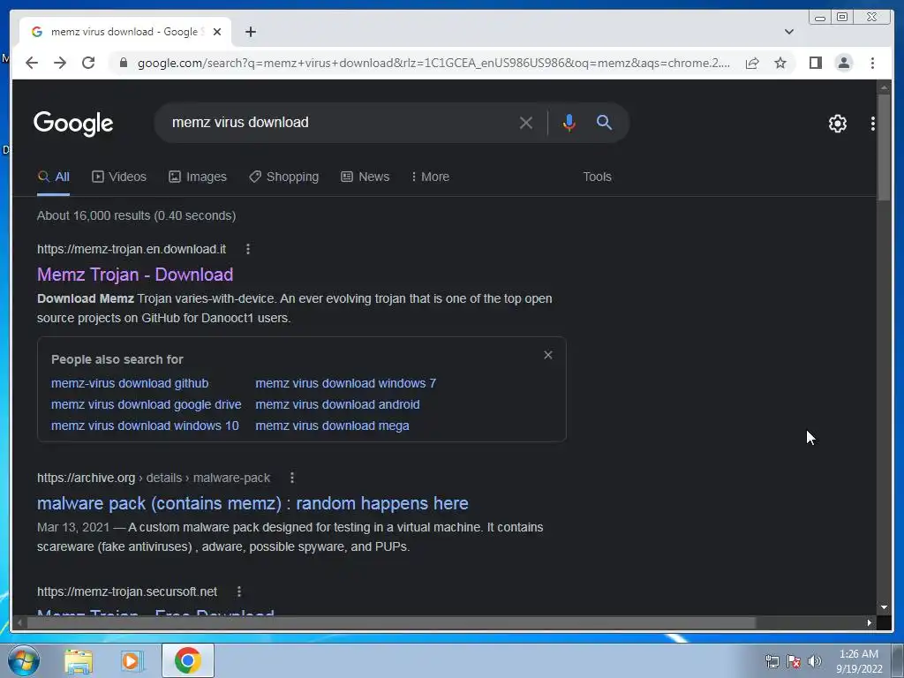
Task: Click the network tray icon
Action: click(x=772, y=661)
